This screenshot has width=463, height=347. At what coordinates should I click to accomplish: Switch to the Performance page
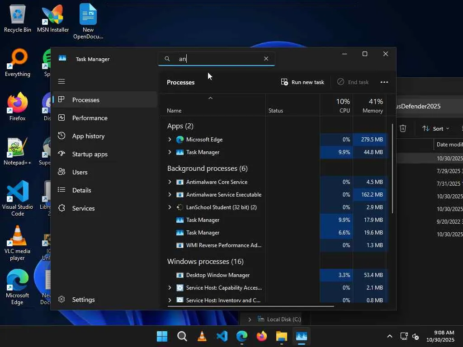pyautogui.click(x=105, y=118)
